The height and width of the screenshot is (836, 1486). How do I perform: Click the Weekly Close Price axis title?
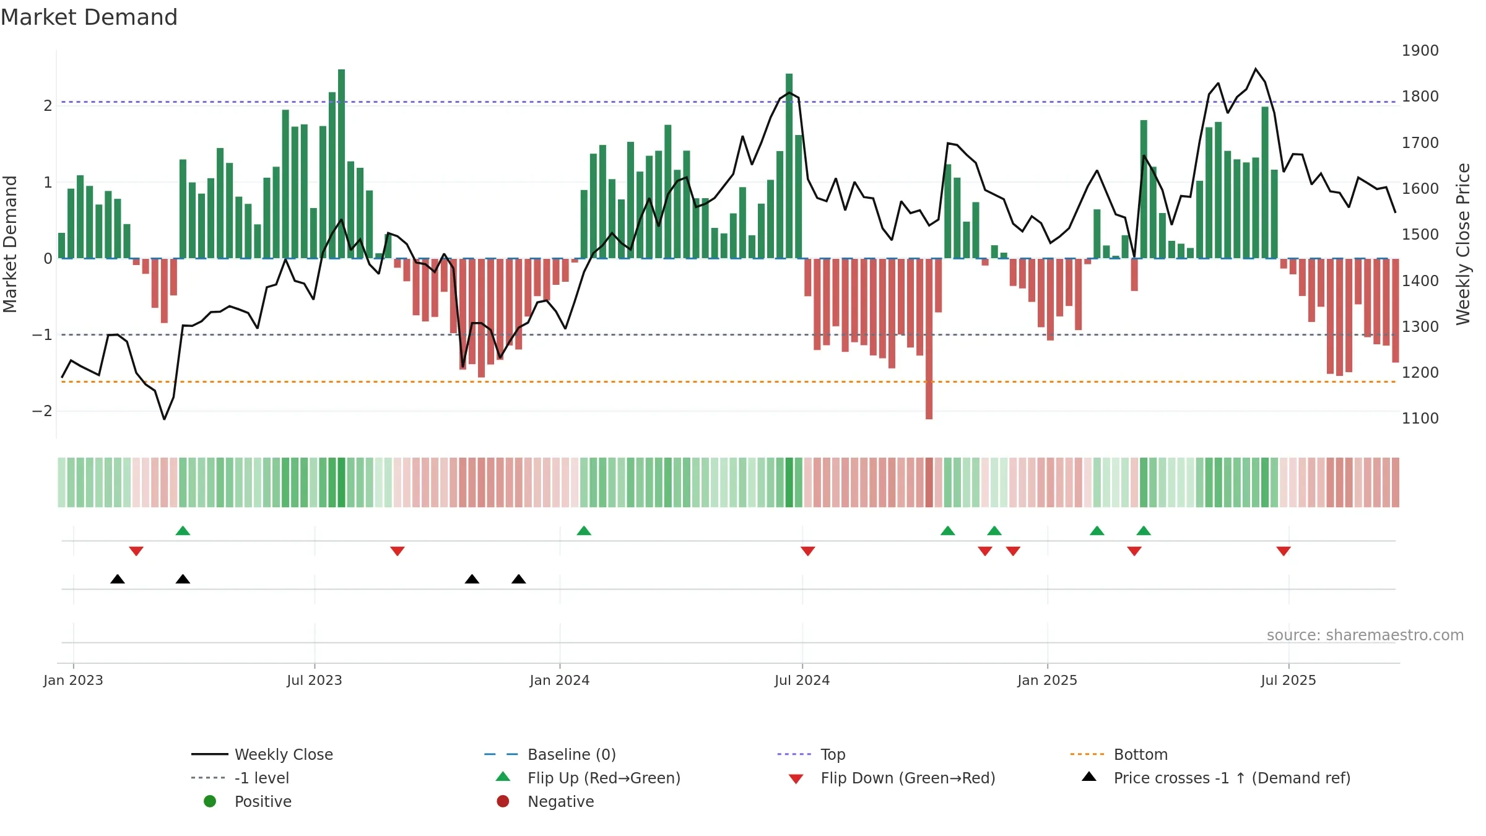pos(1463,244)
